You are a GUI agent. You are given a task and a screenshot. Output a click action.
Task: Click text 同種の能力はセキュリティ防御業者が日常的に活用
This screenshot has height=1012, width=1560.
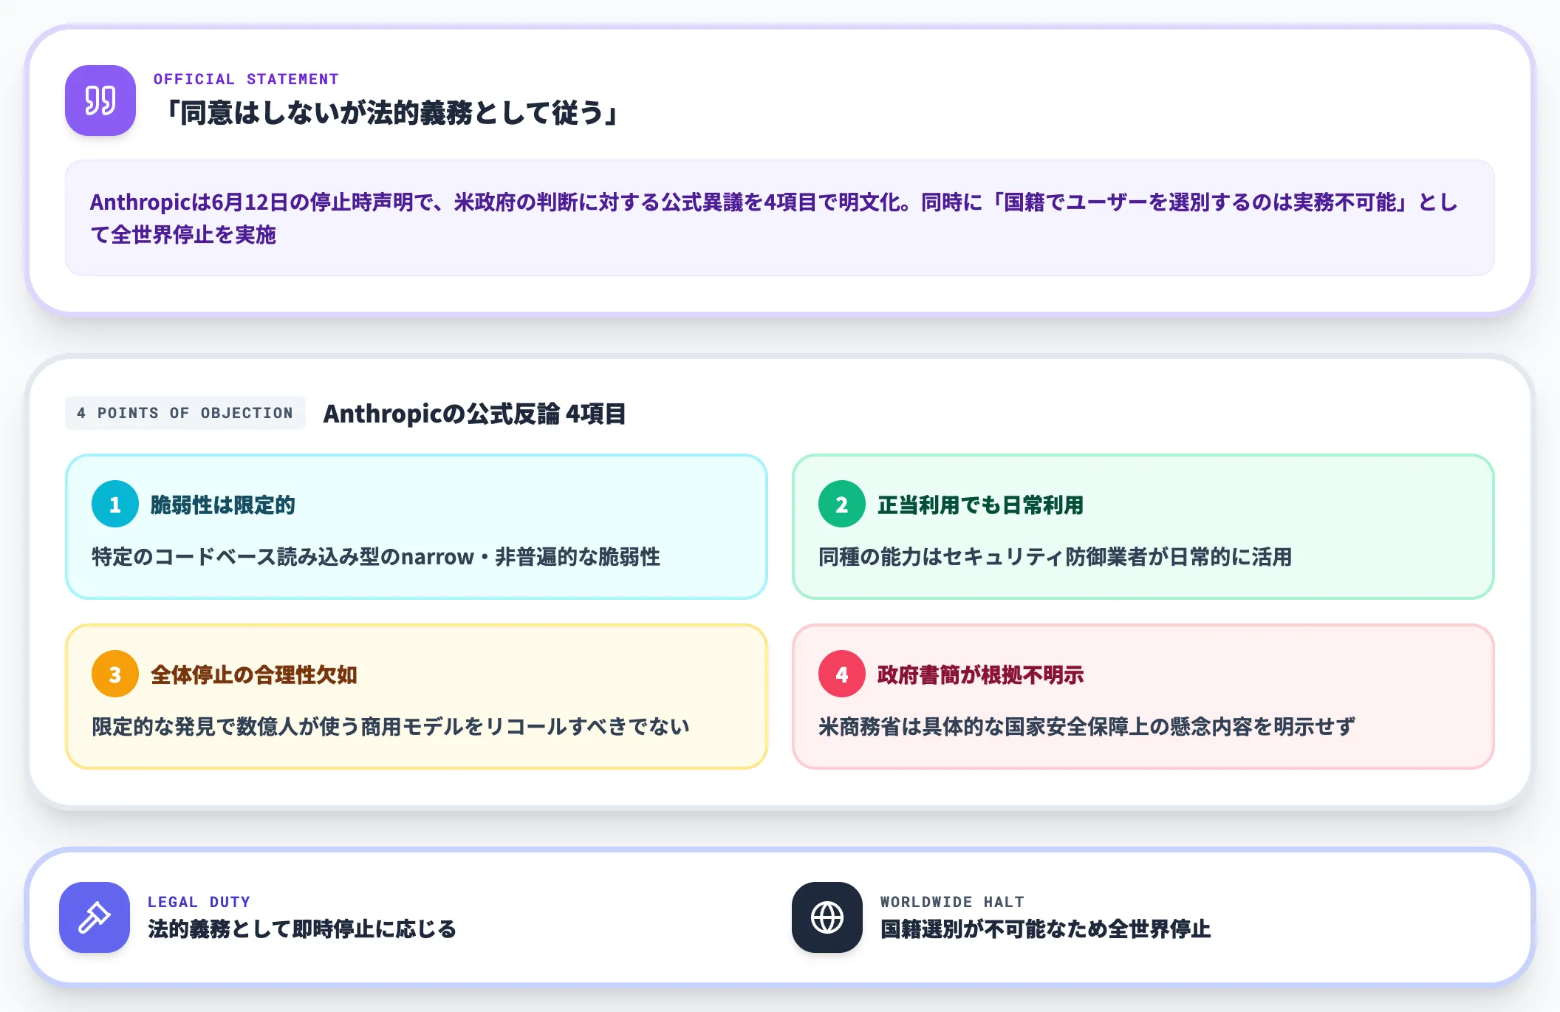click(x=1056, y=556)
